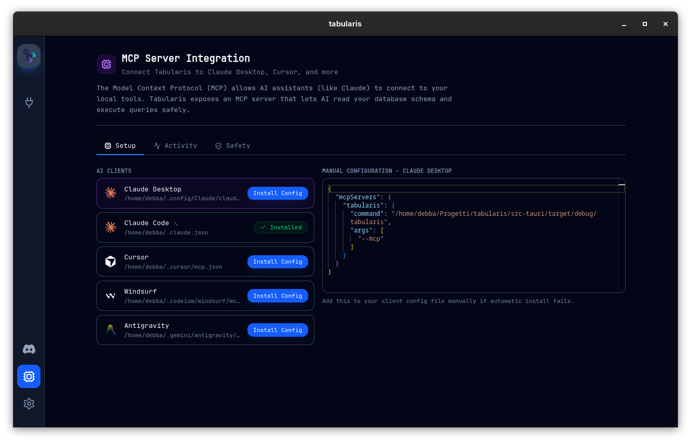Install Config for Claude Desktop
Screen dimensions: 691x442
click(278, 193)
